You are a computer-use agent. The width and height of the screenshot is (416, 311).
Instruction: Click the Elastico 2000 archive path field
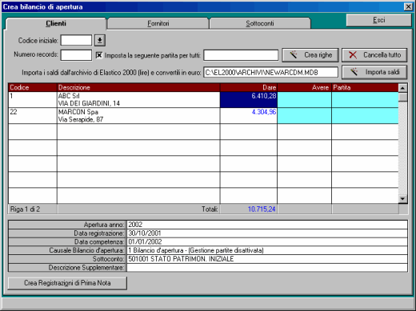click(270, 72)
